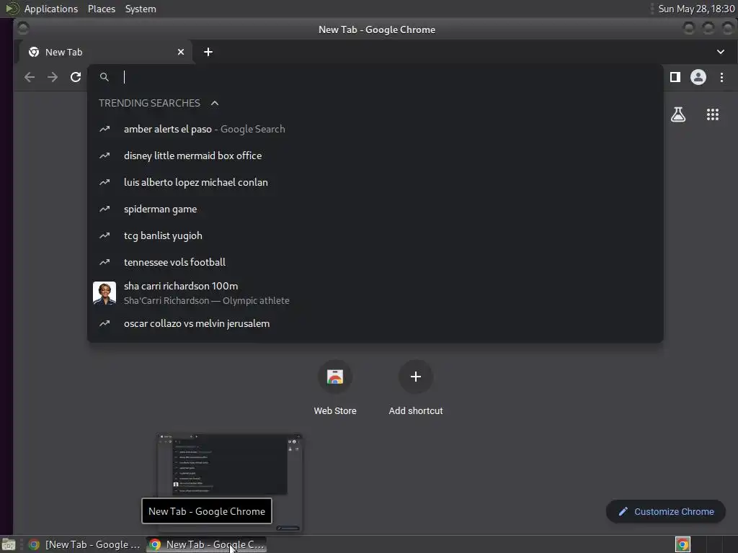Collapse the Trending Searches section
This screenshot has height=553, width=738.
pos(215,103)
